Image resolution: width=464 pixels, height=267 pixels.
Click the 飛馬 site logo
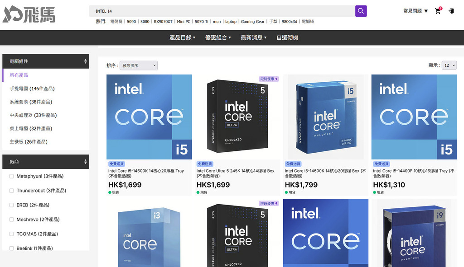pos(29,14)
